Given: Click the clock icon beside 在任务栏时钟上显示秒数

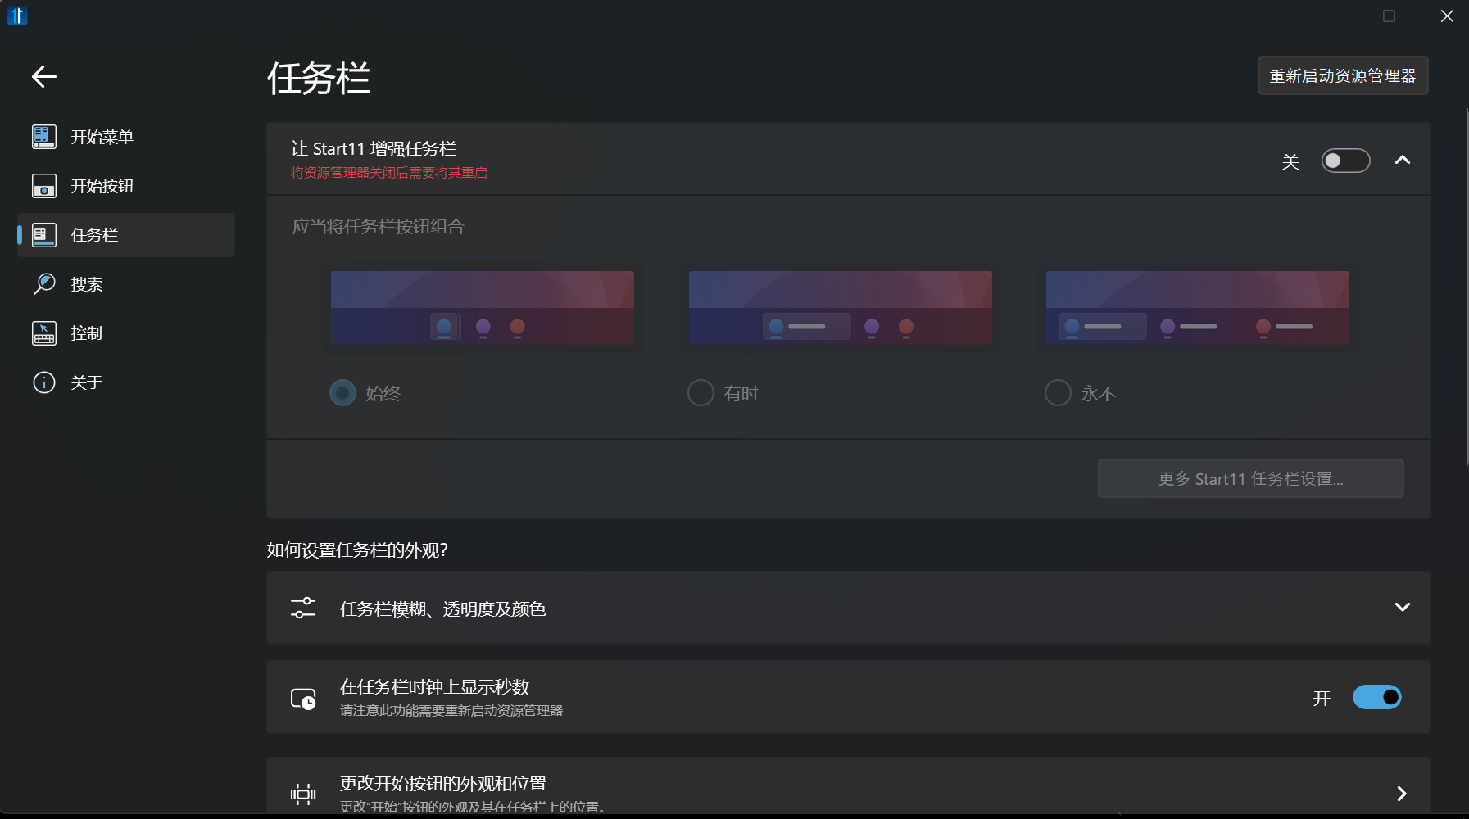Looking at the screenshot, I should pyautogui.click(x=303, y=699).
